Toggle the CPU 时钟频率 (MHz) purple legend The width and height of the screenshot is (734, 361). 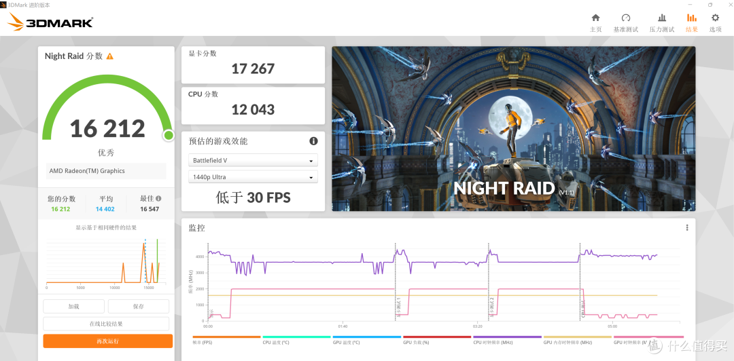[508, 339]
